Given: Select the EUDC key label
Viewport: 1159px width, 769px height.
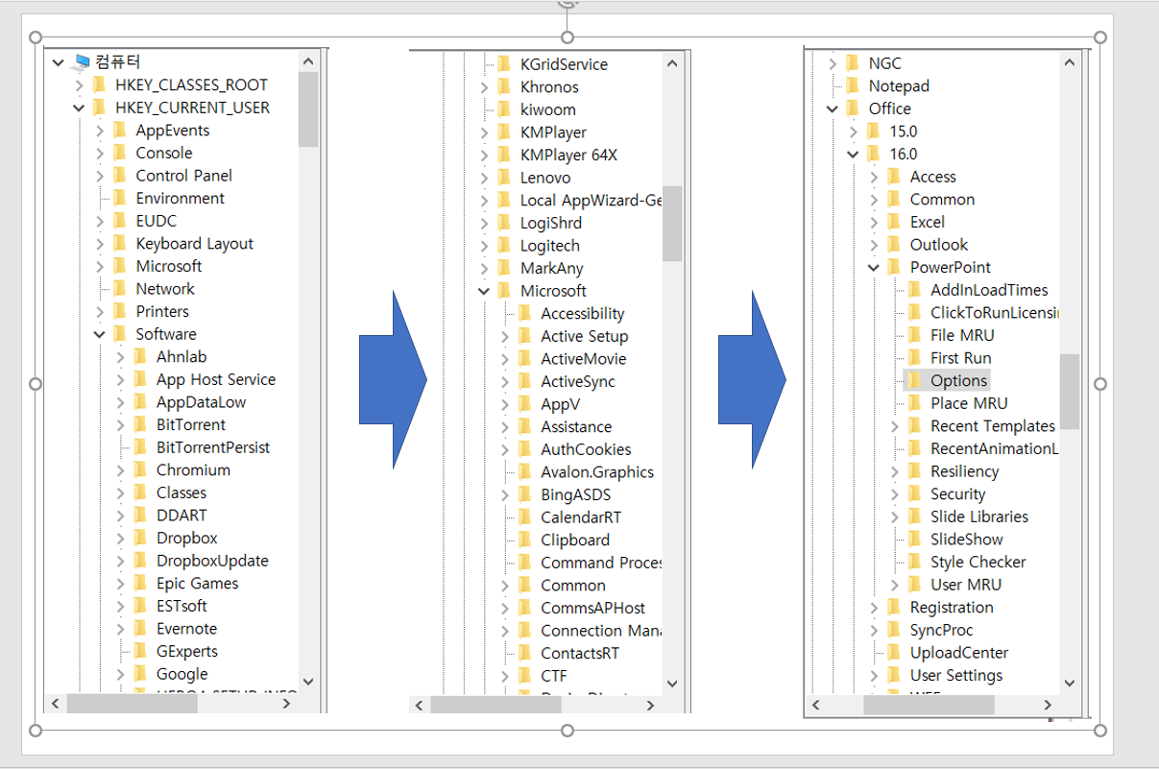Looking at the screenshot, I should click(x=156, y=221).
